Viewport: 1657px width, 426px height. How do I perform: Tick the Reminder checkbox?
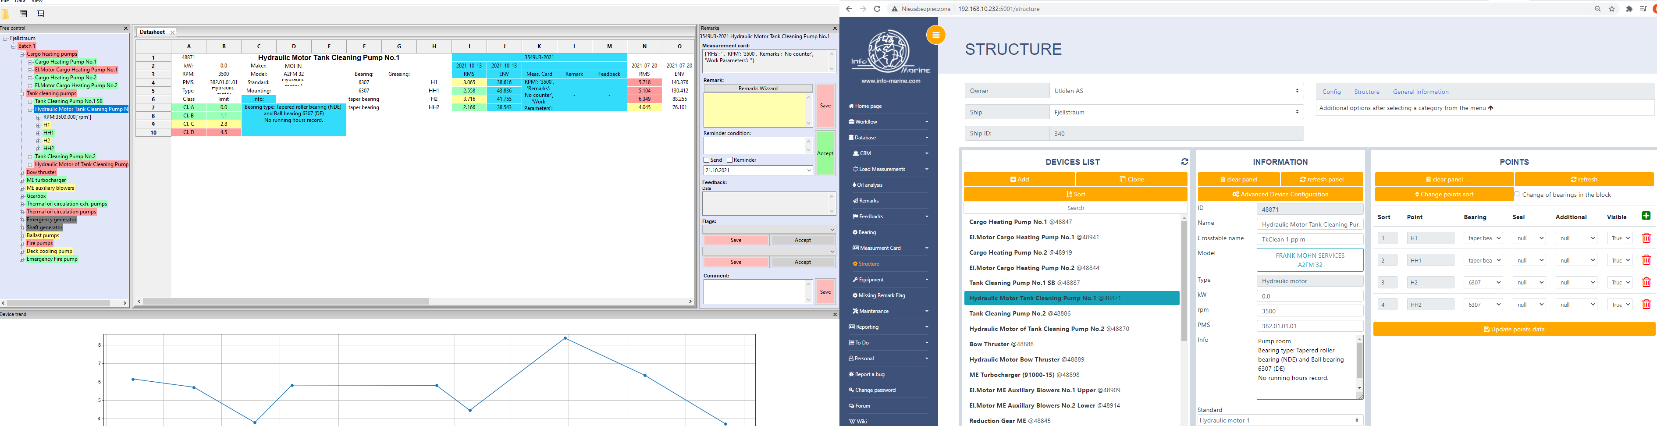pyautogui.click(x=729, y=160)
